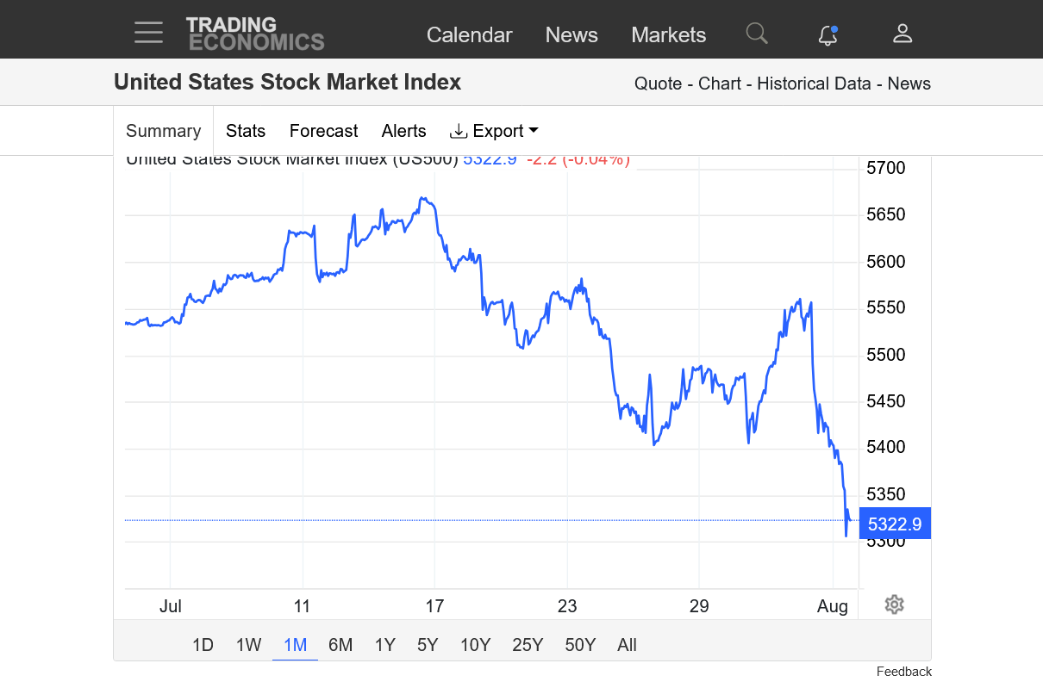Viewport: 1043px width, 682px height.
Task: Switch the chart to All range
Action: point(627,645)
